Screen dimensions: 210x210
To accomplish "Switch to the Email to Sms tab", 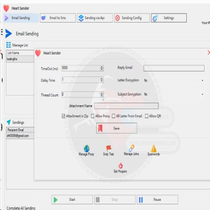I will (58, 18).
